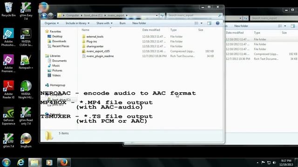298x167 pixels.
Task: Select Libraries in the navigation pane
Action: [53, 56]
